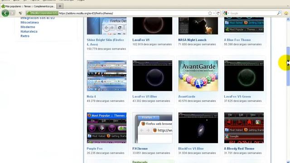290x163 pixels.
Task: Click the Noia 4 preview thumbnail
Action: coord(107,76)
